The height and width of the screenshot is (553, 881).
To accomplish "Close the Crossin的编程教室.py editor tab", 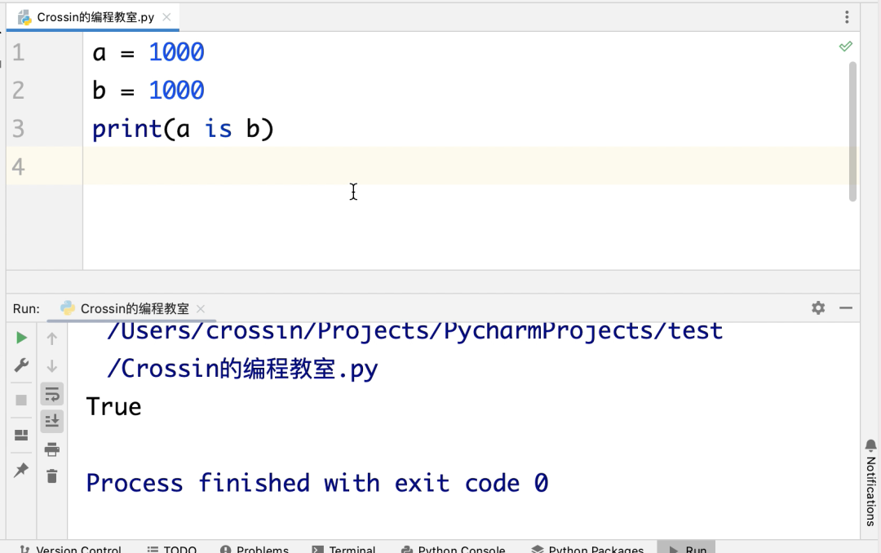I will coord(167,17).
